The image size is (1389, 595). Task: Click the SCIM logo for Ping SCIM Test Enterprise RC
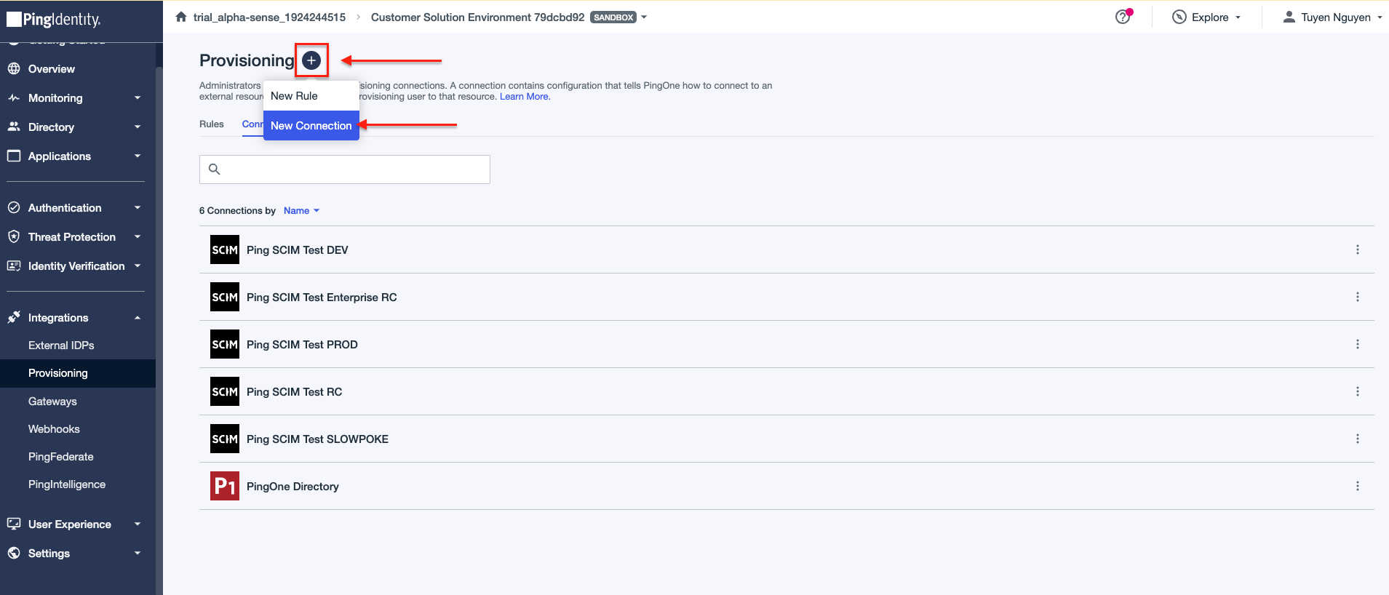coord(225,297)
